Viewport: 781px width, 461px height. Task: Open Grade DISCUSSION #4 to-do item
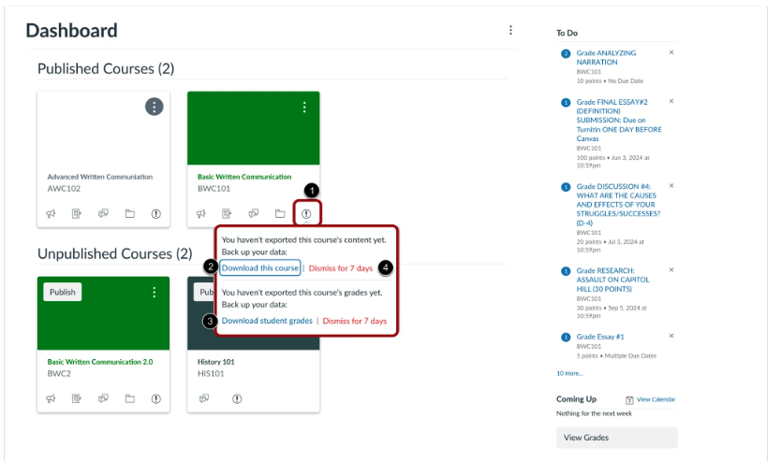tap(618, 205)
